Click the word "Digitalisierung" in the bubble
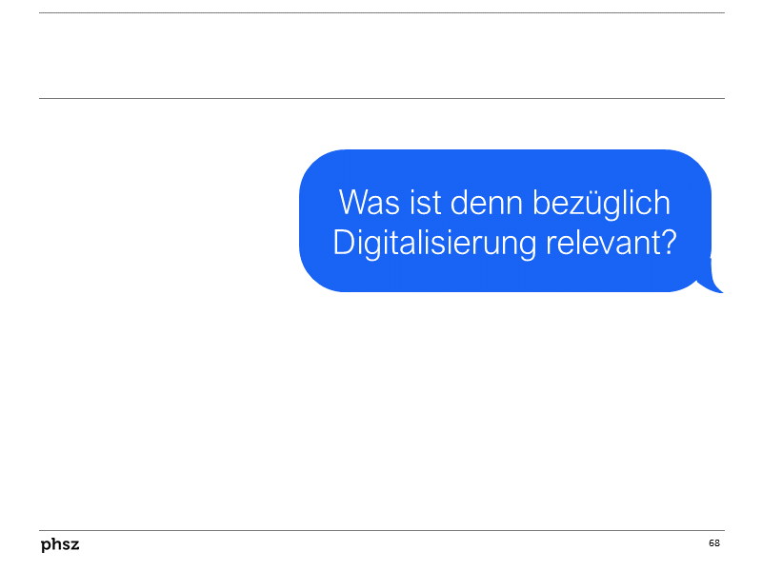The height and width of the screenshot is (571, 762). tap(434, 244)
